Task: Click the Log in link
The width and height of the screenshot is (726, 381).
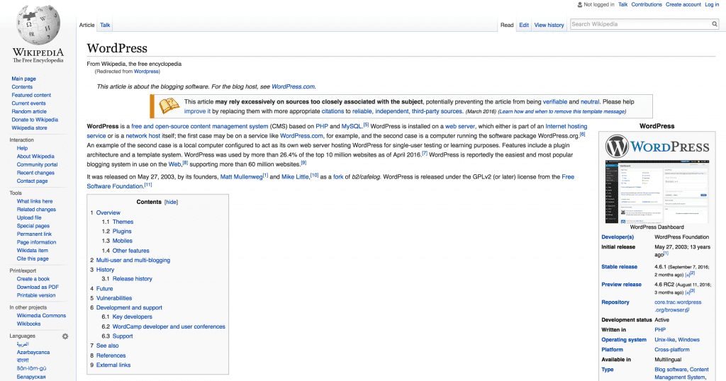Action: [712, 5]
